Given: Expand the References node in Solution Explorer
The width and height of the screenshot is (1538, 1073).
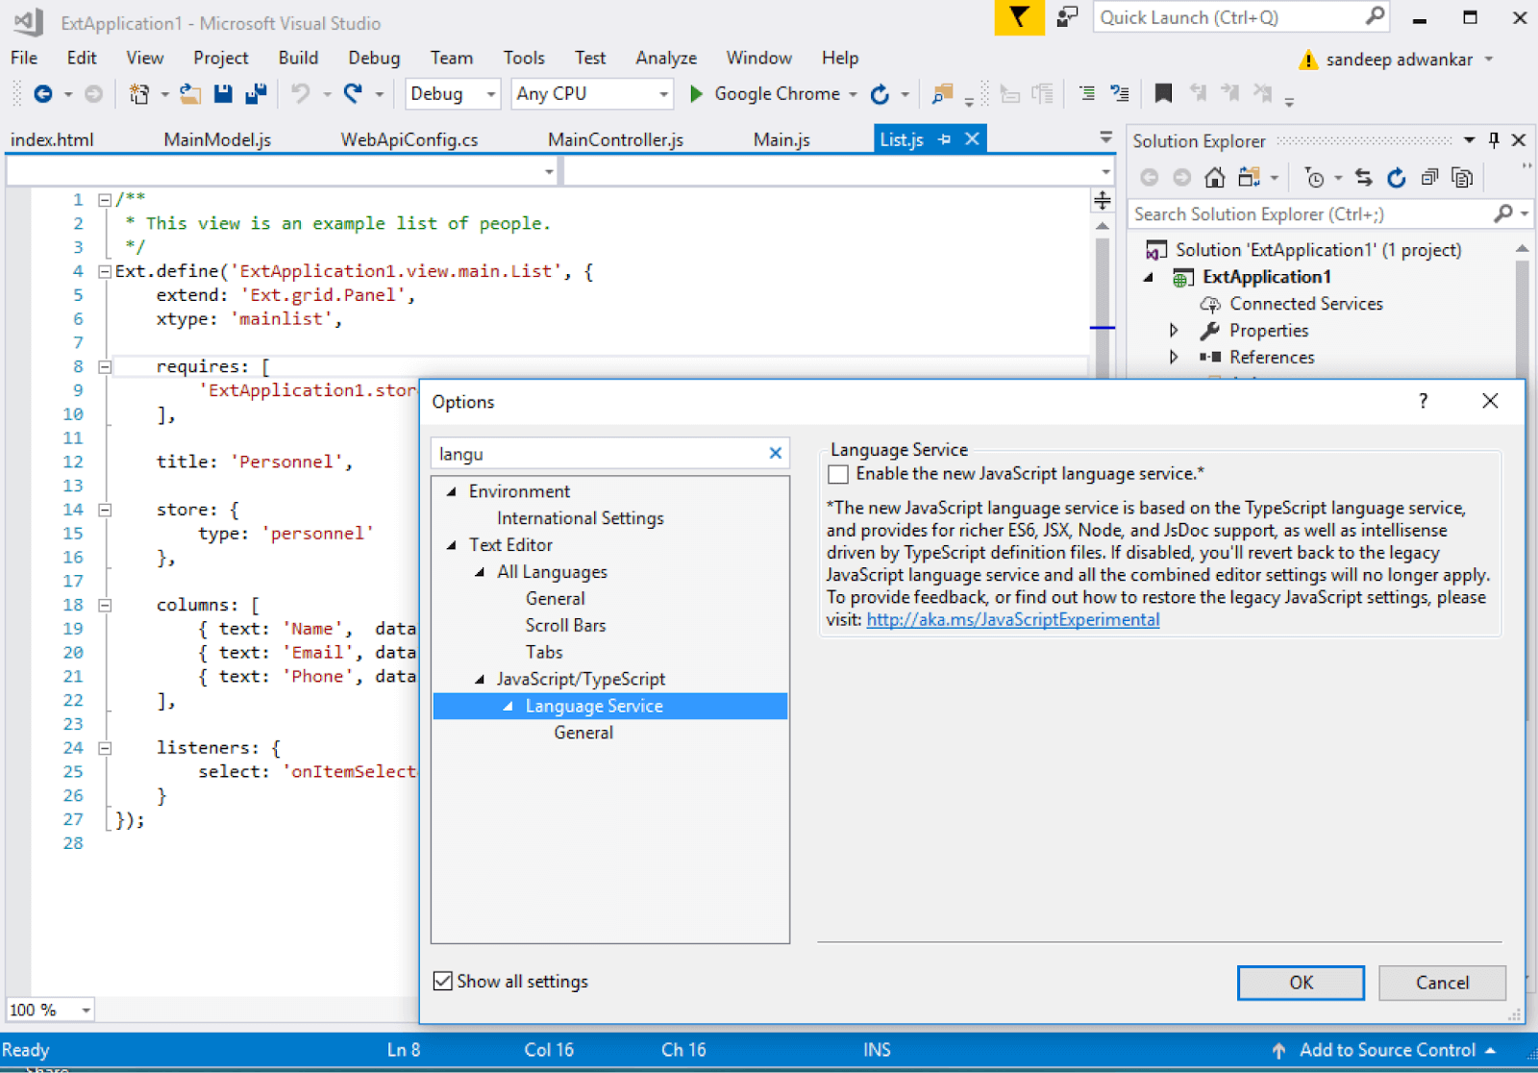Looking at the screenshot, I should (x=1174, y=357).
